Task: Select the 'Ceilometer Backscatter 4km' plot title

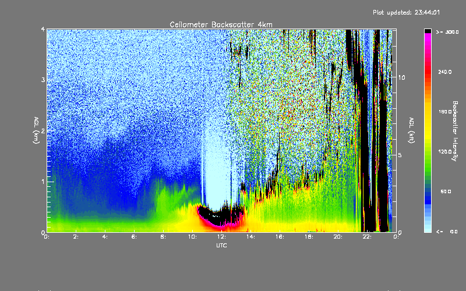Action: [221, 24]
